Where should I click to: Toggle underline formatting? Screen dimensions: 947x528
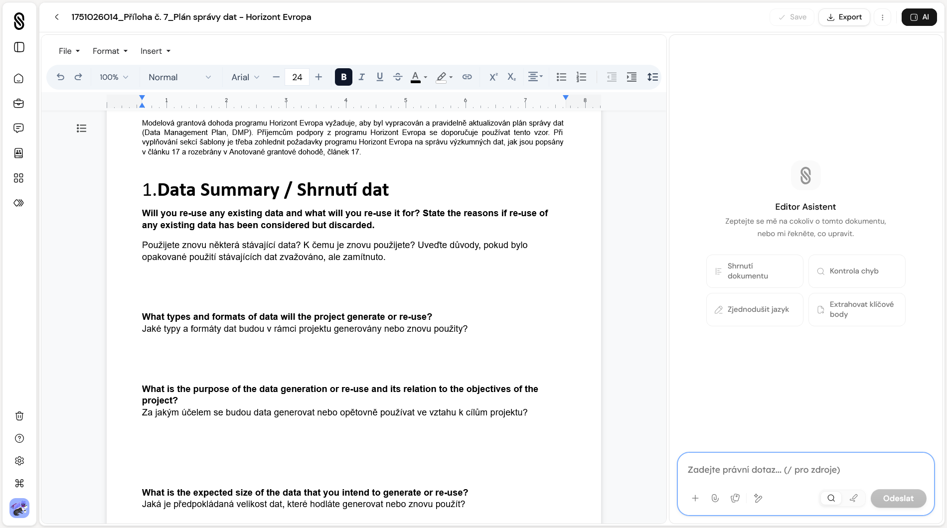[x=380, y=77]
